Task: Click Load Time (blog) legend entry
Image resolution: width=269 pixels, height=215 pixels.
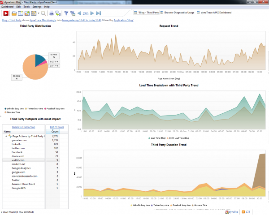Action: [156, 138]
